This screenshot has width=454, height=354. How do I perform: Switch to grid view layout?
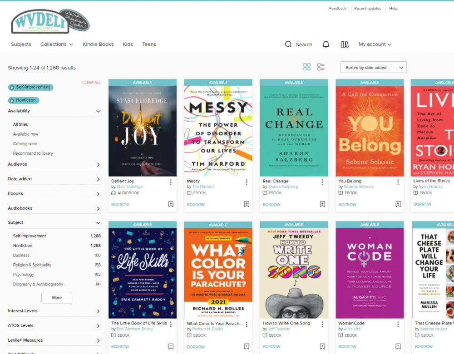click(307, 67)
